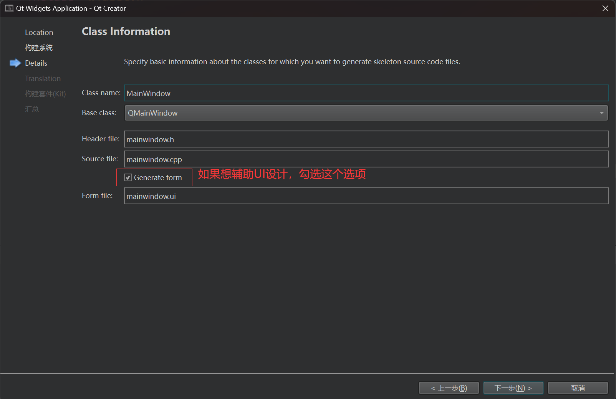Uncheck the Generate form checkbox
The image size is (616, 399).
point(128,177)
